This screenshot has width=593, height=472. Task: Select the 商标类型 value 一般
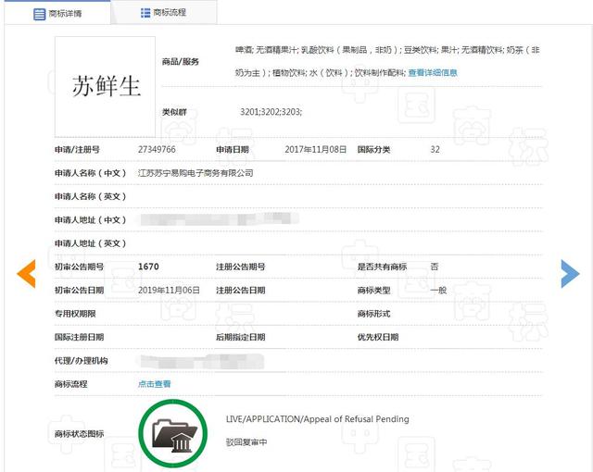pos(438,290)
